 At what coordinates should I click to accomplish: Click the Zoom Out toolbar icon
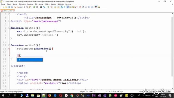tap(51, 7)
